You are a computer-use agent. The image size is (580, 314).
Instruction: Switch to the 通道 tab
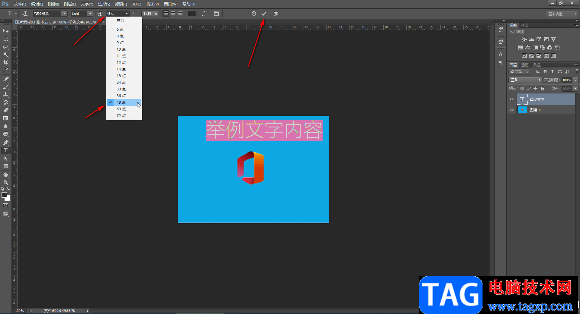click(x=525, y=65)
